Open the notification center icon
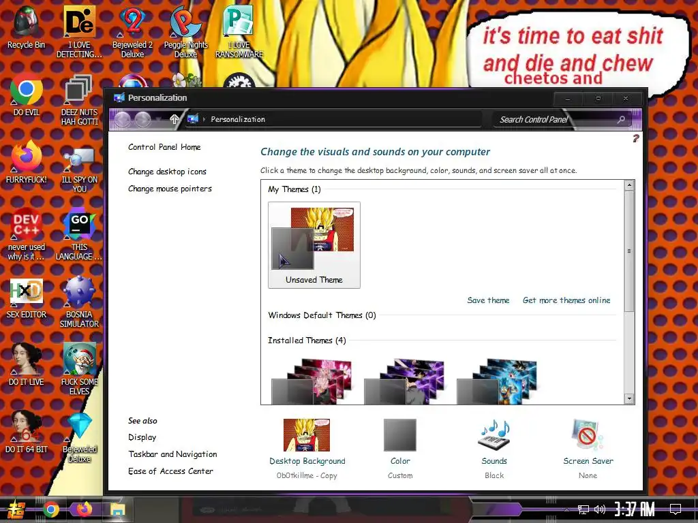Screen dimensions: 698x523 [676, 509]
